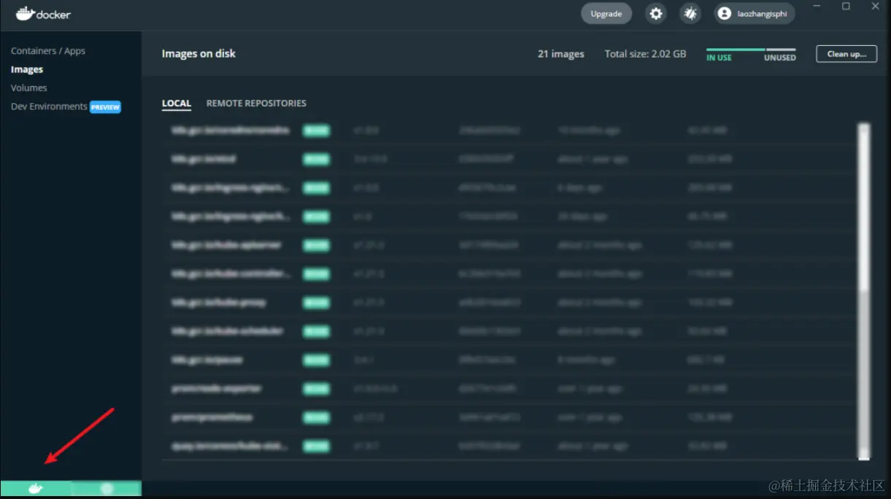Minimize the Docker Desktop window
Screen dimensions: 891x499
click(817, 7)
